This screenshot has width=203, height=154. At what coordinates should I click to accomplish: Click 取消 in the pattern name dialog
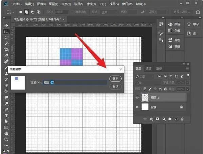tap(115, 87)
